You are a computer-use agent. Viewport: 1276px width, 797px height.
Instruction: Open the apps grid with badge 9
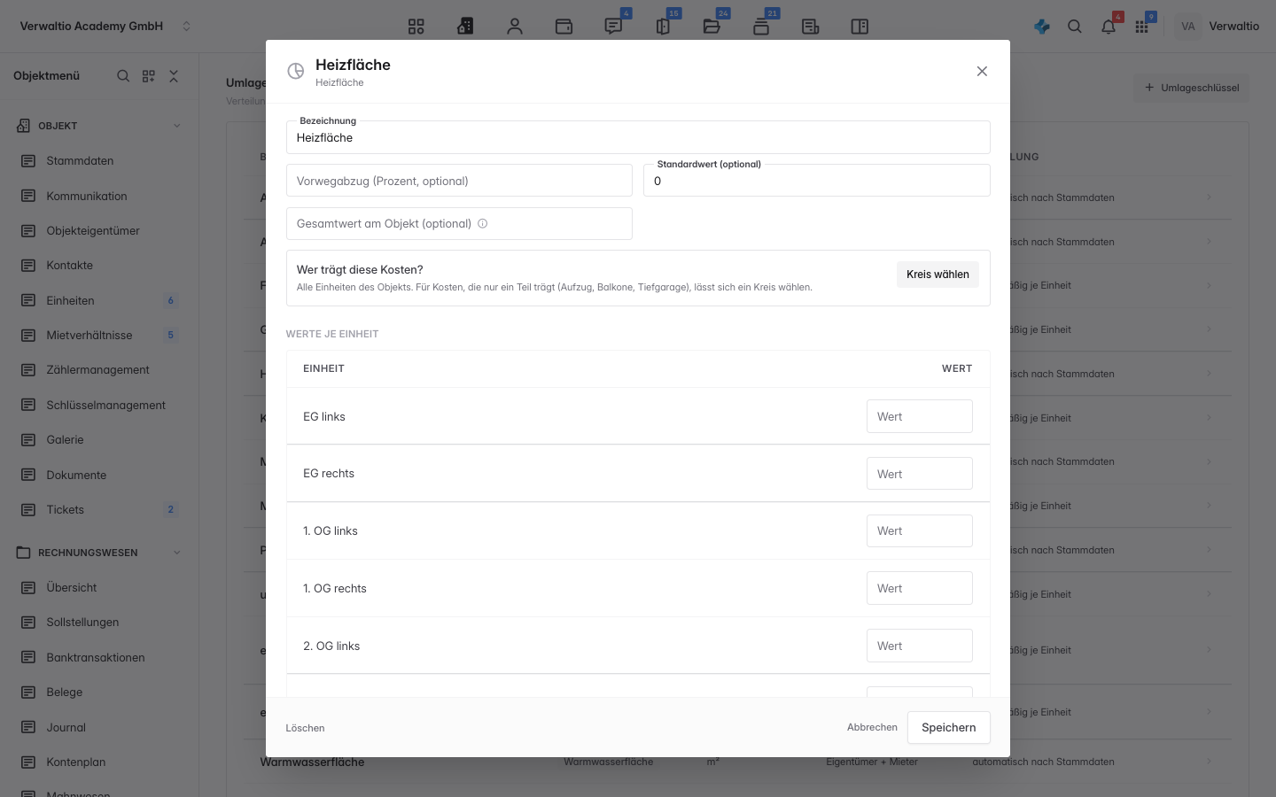pyautogui.click(x=1142, y=27)
